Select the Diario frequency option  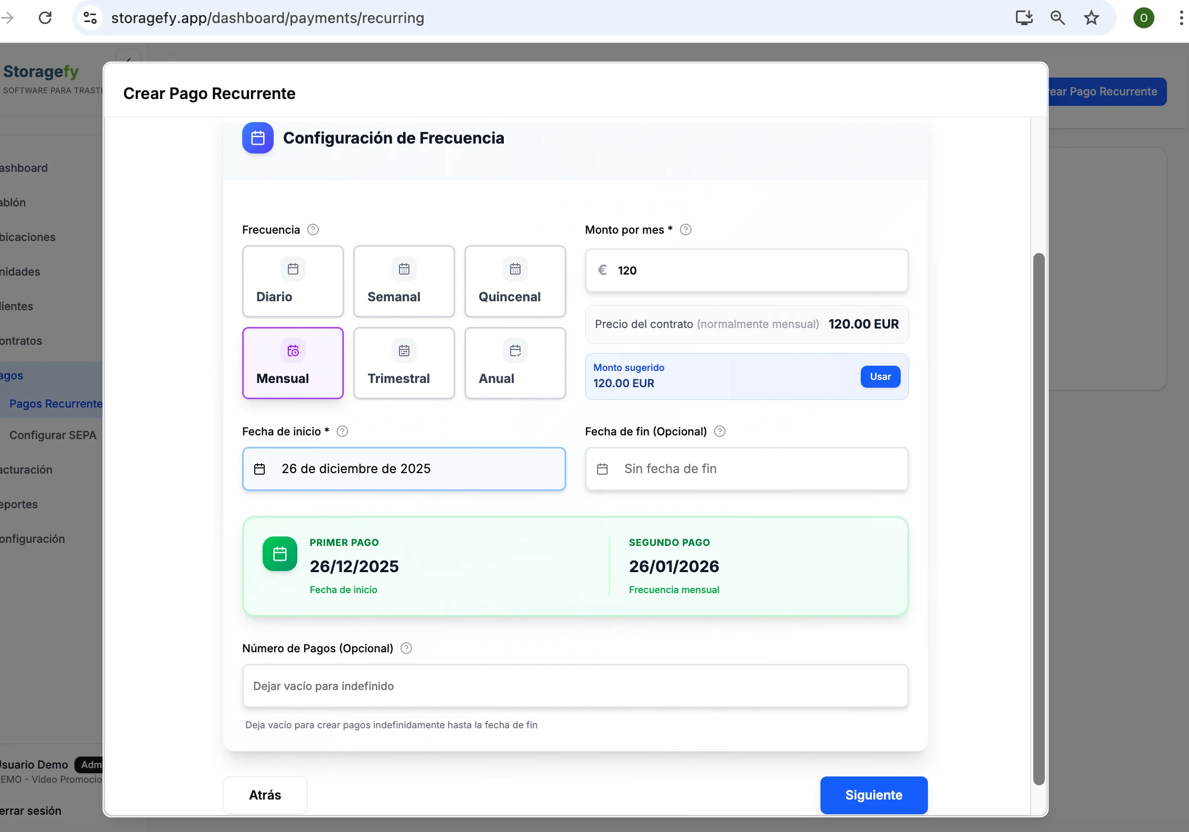(x=293, y=281)
